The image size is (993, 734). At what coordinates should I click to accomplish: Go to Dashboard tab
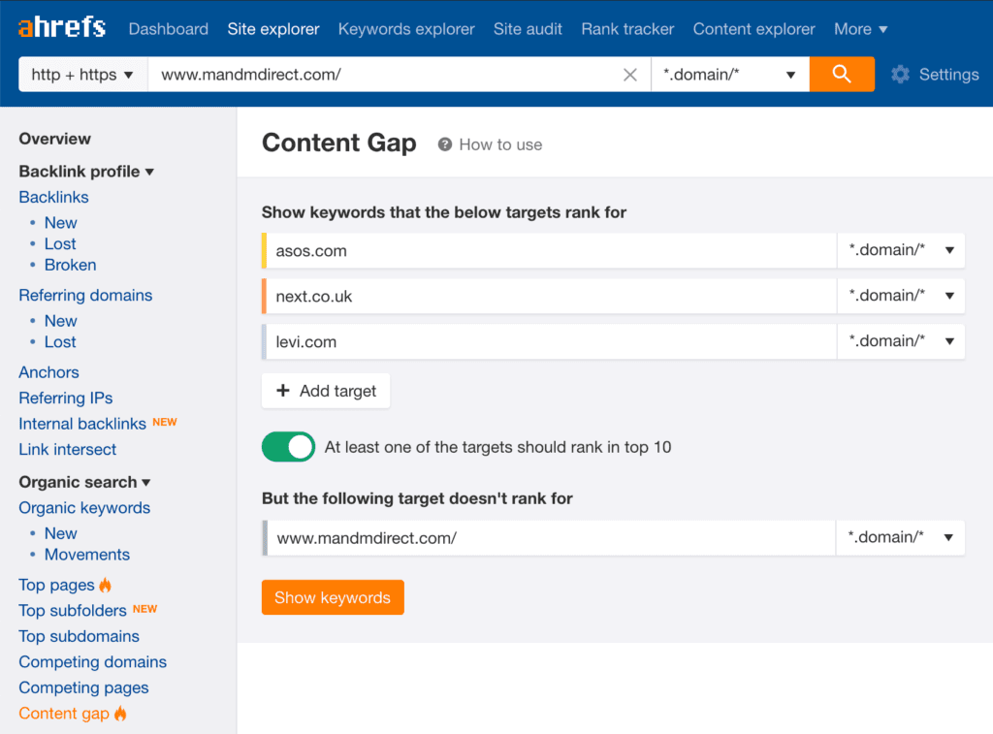click(169, 29)
